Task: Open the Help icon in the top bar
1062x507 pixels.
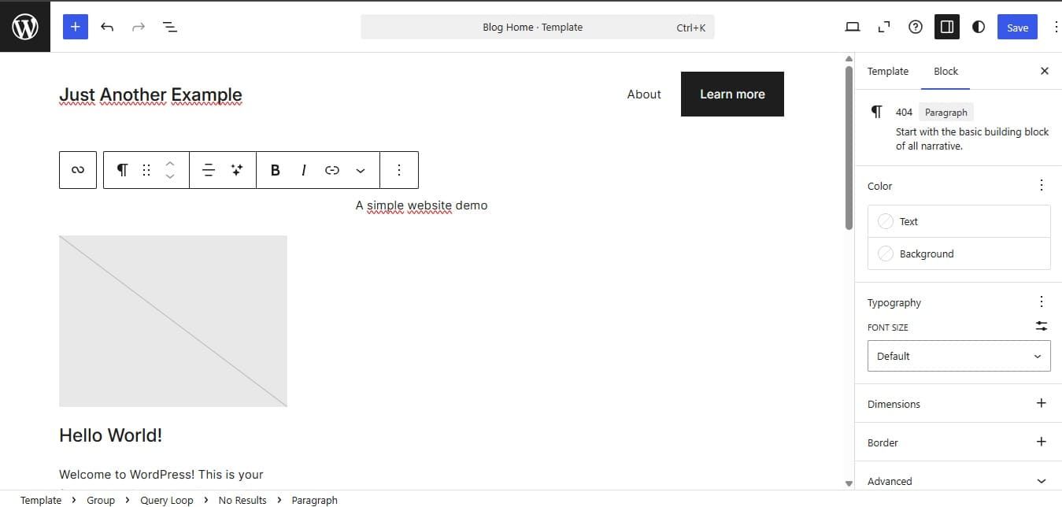Action: coord(915,26)
